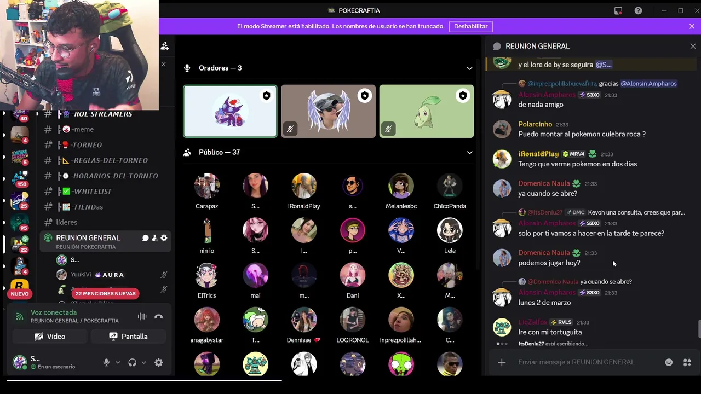Click invite people icon on REUNION GENERAL
This screenshot has width=701, height=394.
click(x=154, y=238)
